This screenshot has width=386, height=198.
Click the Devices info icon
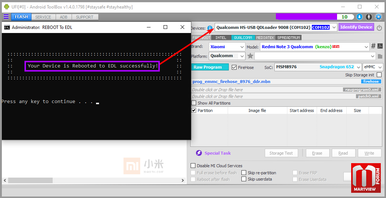[210, 28]
